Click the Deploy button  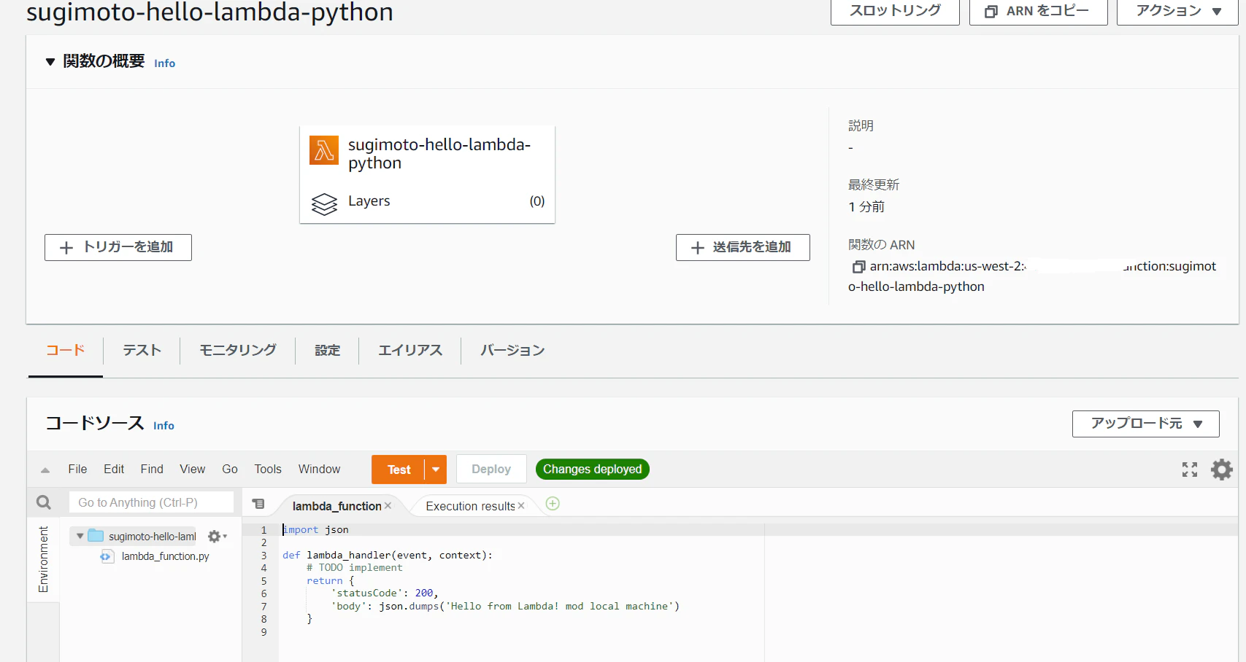[491, 470]
